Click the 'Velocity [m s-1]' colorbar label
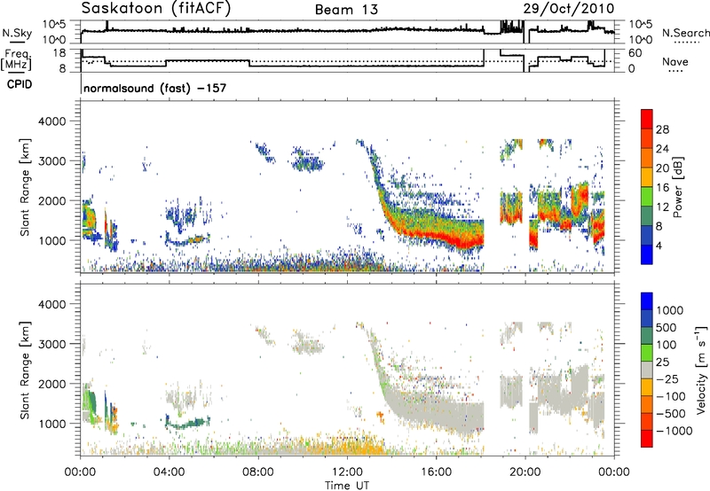 pyautogui.click(x=701, y=370)
